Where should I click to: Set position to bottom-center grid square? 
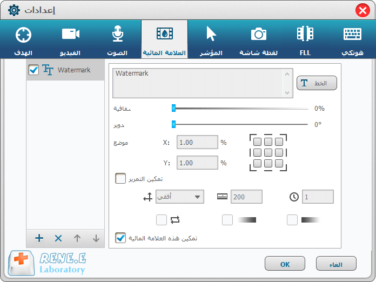[x=268, y=163]
